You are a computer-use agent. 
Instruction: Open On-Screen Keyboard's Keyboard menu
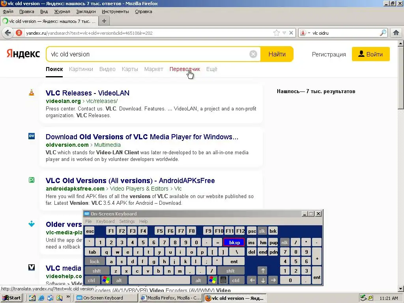tap(105, 221)
